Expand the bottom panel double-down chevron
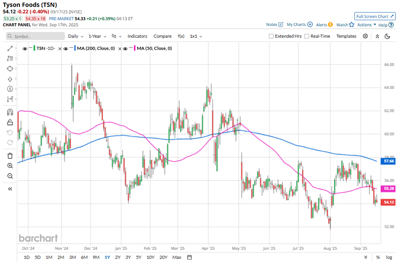The width and height of the screenshot is (396, 263). click(x=366, y=257)
